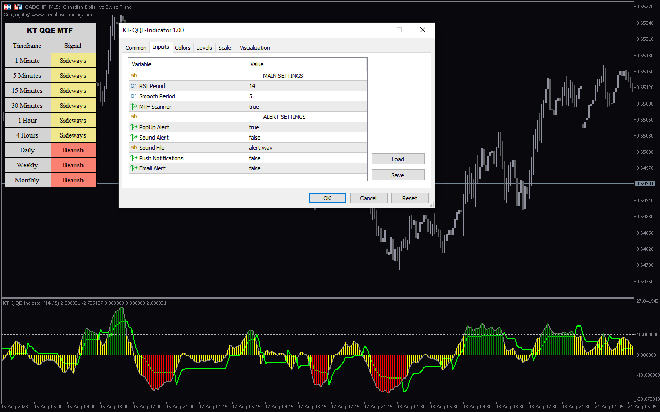This screenshot has height=412, width=660.
Task: Click the Sideways signal in the 4 Hours row
Action: point(73,135)
